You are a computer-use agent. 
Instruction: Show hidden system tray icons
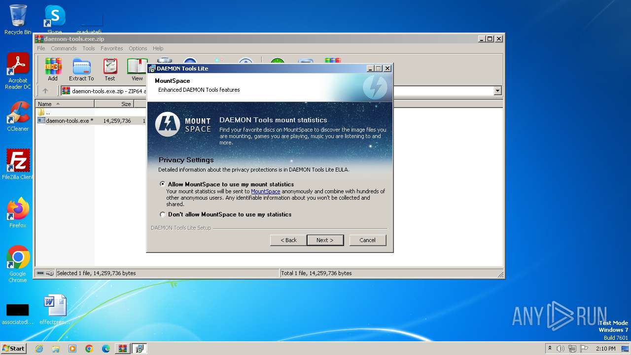pyautogui.click(x=550, y=349)
